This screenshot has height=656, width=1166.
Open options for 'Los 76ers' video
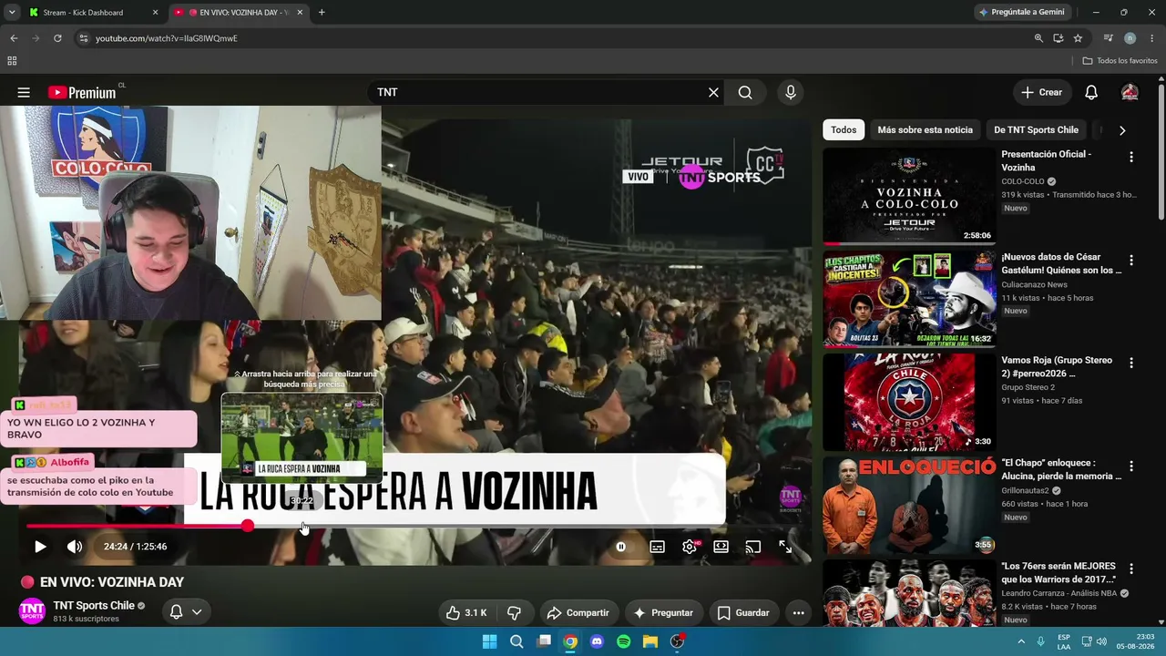pyautogui.click(x=1131, y=569)
